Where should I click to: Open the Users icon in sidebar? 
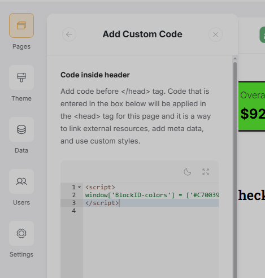click(21, 181)
